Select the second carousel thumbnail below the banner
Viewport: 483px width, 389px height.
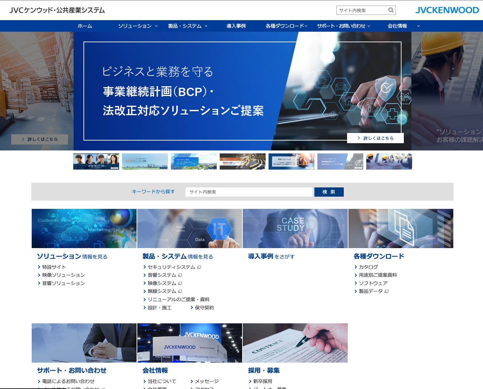pos(145,161)
